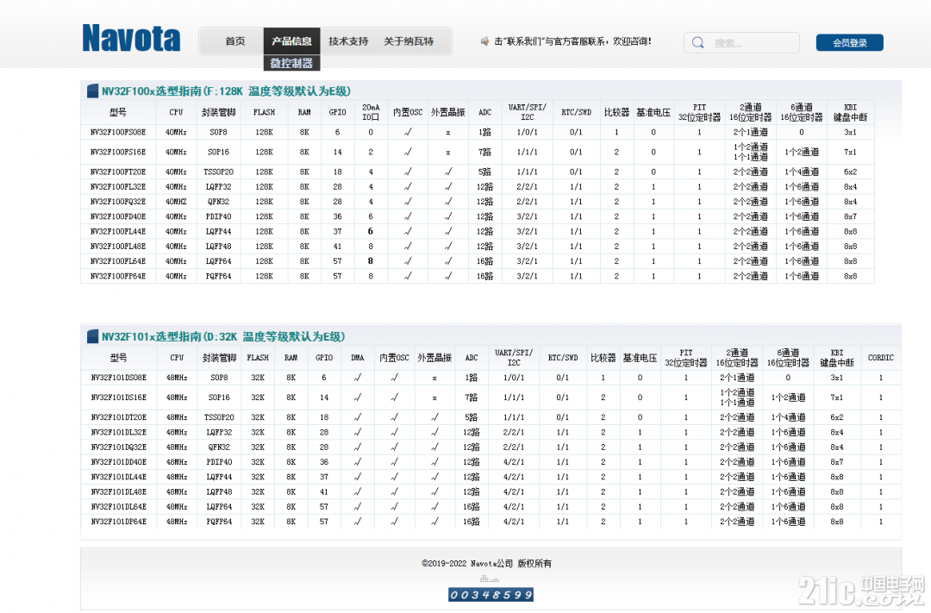This screenshot has height=613, width=931.
Task: Click SOP16 in the NV32F101DS16E row
Action: click(x=219, y=397)
